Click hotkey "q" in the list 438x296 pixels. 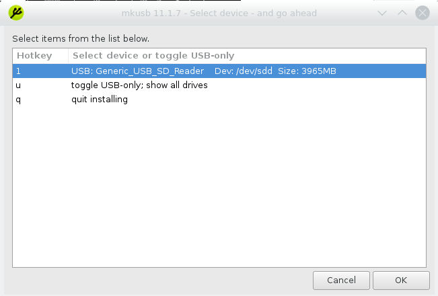(19, 100)
